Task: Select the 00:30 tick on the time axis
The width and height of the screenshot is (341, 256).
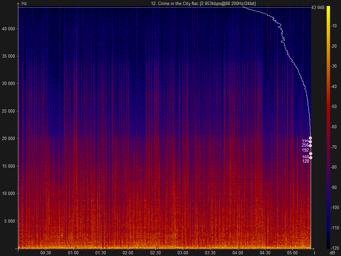Action: pos(46,253)
